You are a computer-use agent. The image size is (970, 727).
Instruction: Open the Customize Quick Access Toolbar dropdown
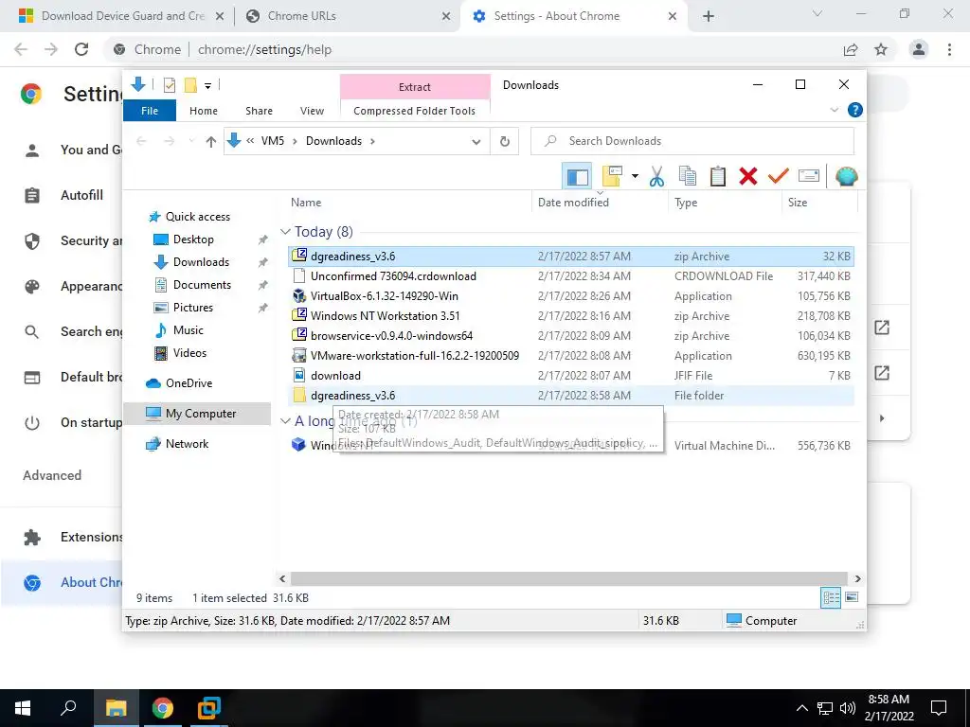(207, 86)
